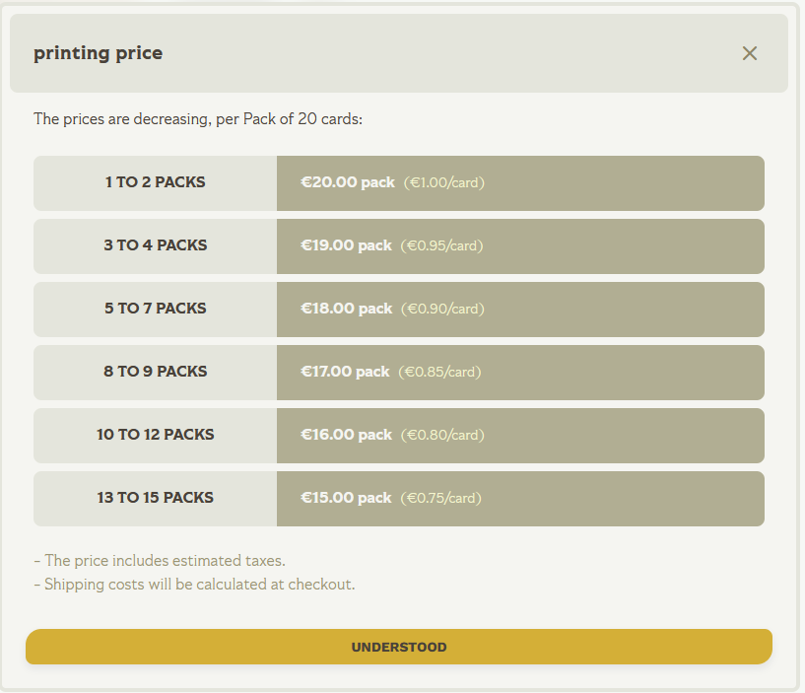Click the €18.00 pack price
805x693 pixels.
pyautogui.click(x=346, y=309)
